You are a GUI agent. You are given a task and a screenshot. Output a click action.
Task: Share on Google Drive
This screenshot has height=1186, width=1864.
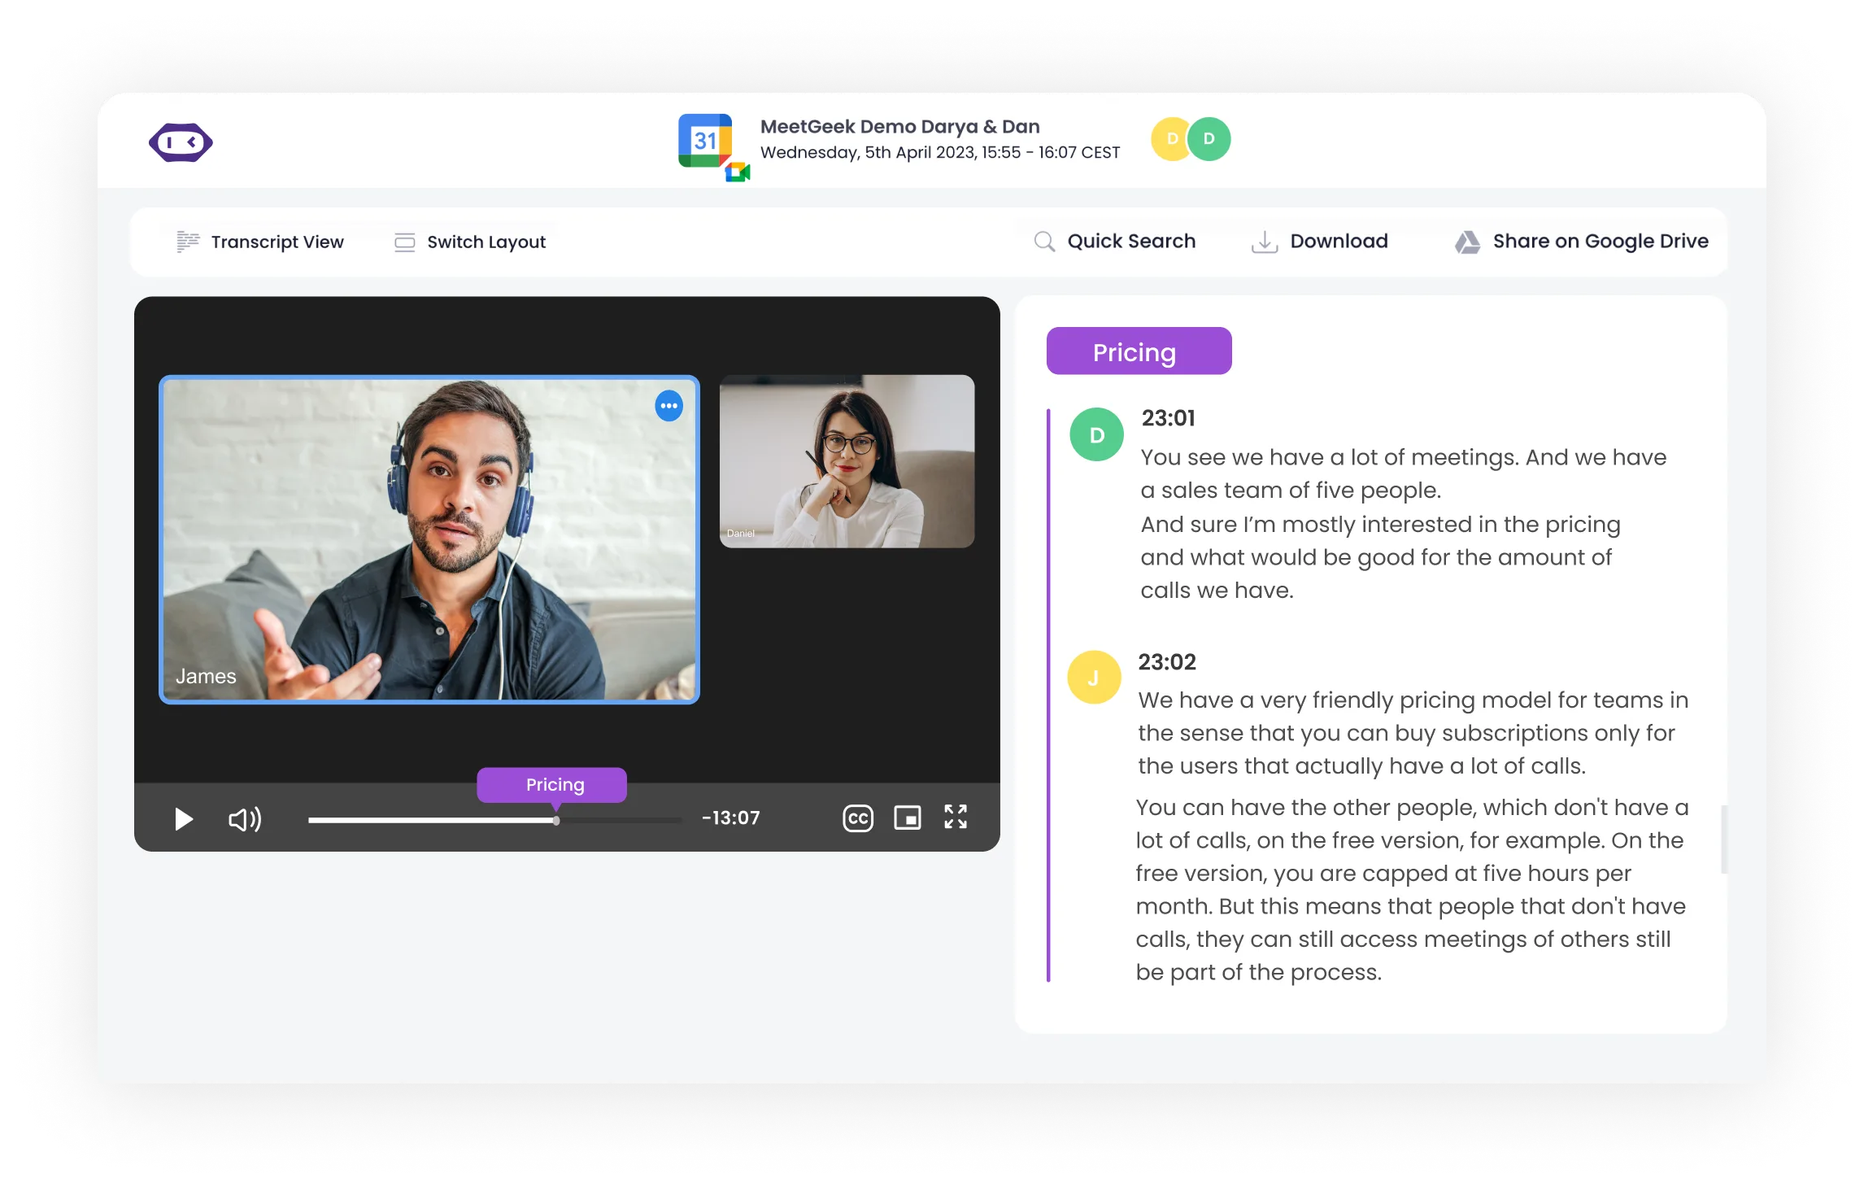(x=1582, y=242)
